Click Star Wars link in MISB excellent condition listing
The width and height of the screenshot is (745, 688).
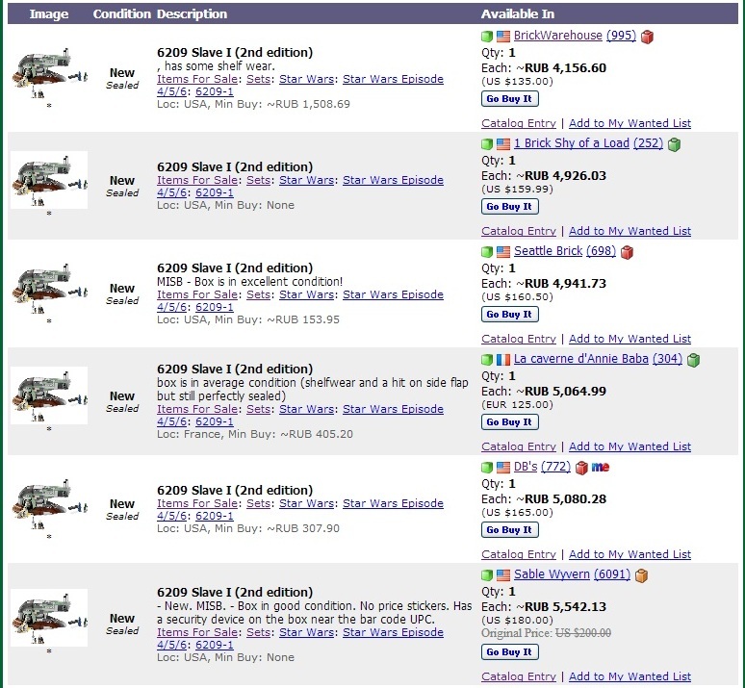click(x=306, y=295)
